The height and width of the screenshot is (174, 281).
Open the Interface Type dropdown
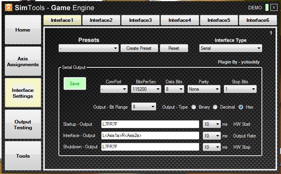230,48
